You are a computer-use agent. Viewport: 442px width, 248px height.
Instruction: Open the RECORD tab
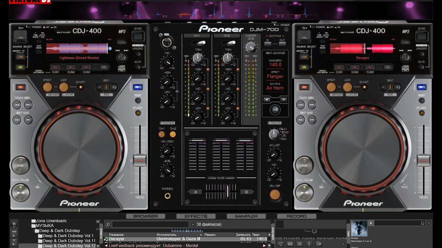[297, 216]
